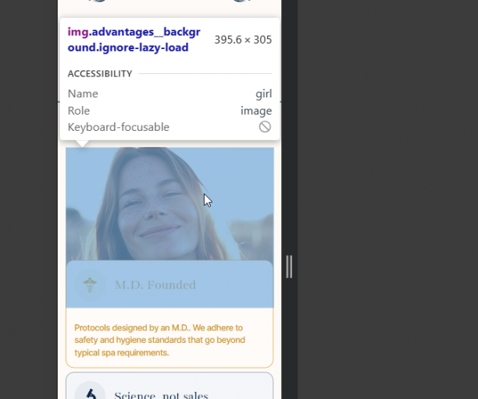478x399 pixels.
Task: Click the ACCESSIBILITY section label
Action: [x=100, y=73]
